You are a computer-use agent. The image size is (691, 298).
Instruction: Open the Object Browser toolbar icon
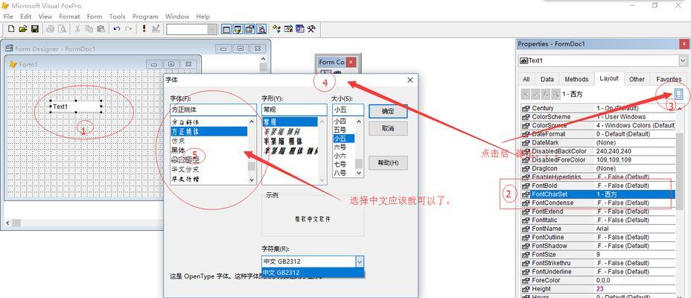tap(289, 29)
